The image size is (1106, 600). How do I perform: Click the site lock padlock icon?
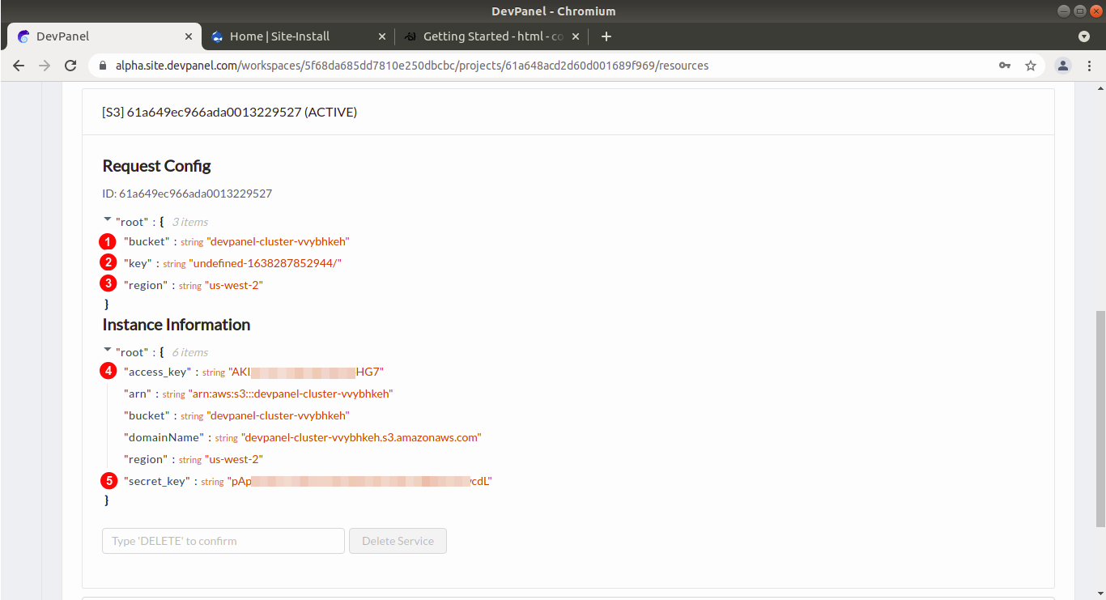click(103, 66)
